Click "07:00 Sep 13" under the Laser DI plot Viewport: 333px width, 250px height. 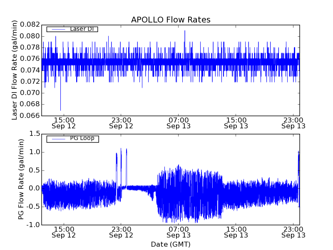(x=179, y=123)
